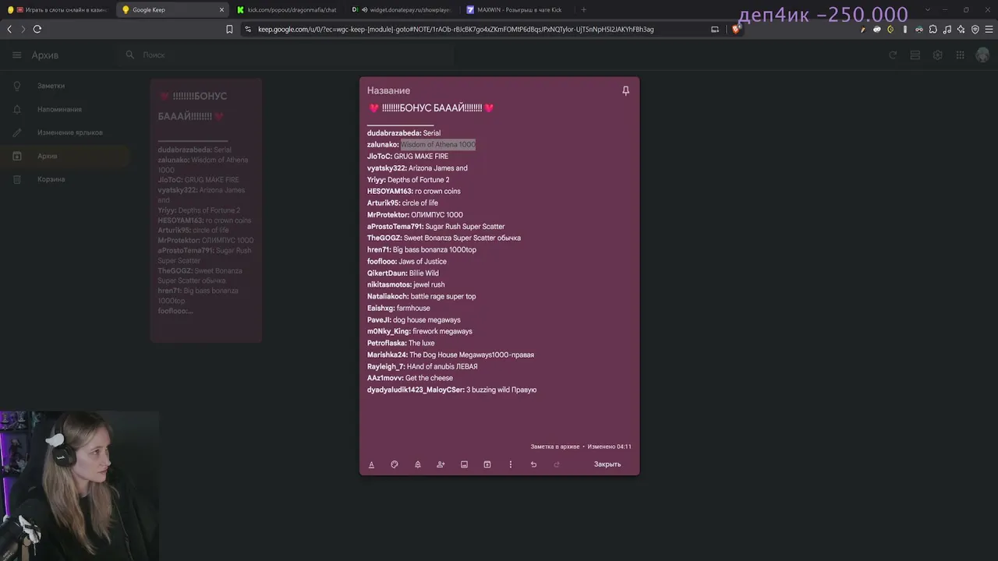Open the Keep main menu hamburger
This screenshot has height=561, width=998.
(x=16, y=55)
